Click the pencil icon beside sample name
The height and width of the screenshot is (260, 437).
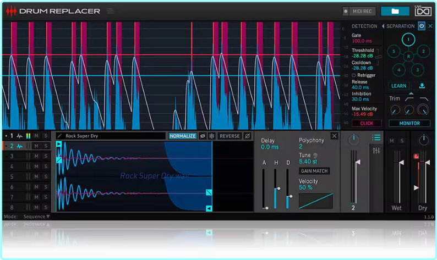[59, 136]
